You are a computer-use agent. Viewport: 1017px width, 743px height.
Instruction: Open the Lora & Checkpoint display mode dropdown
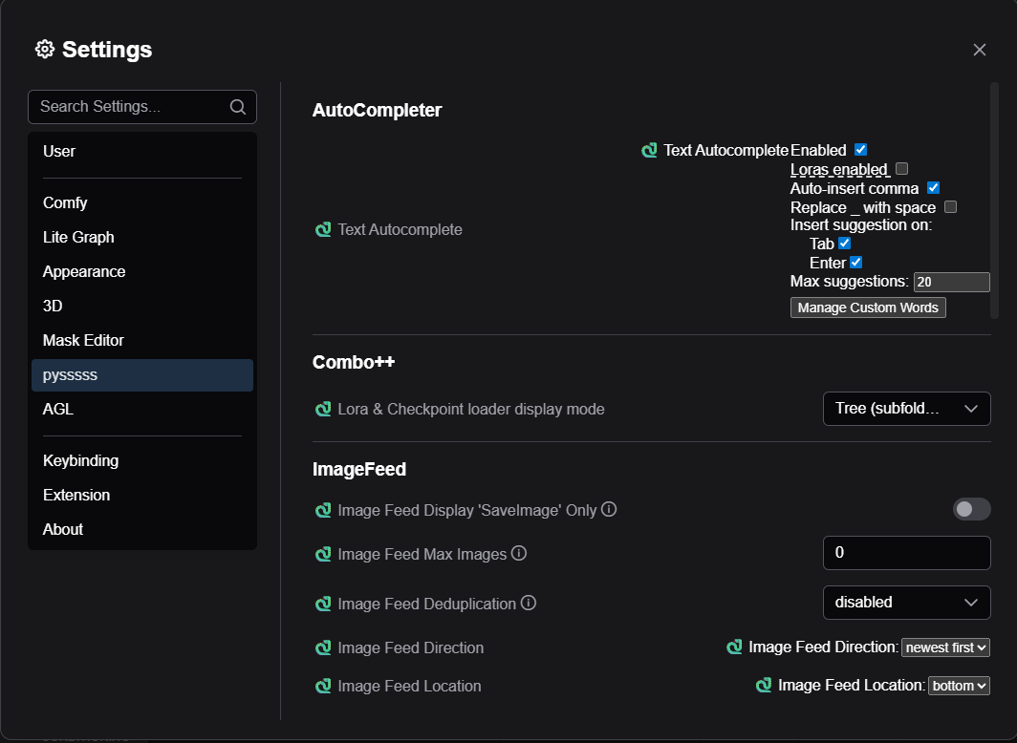coord(906,409)
